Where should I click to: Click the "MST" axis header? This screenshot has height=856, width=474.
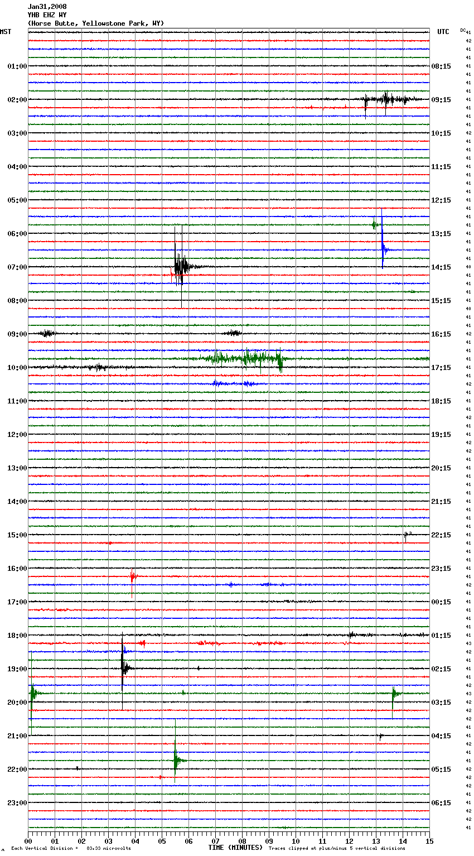click(6, 32)
